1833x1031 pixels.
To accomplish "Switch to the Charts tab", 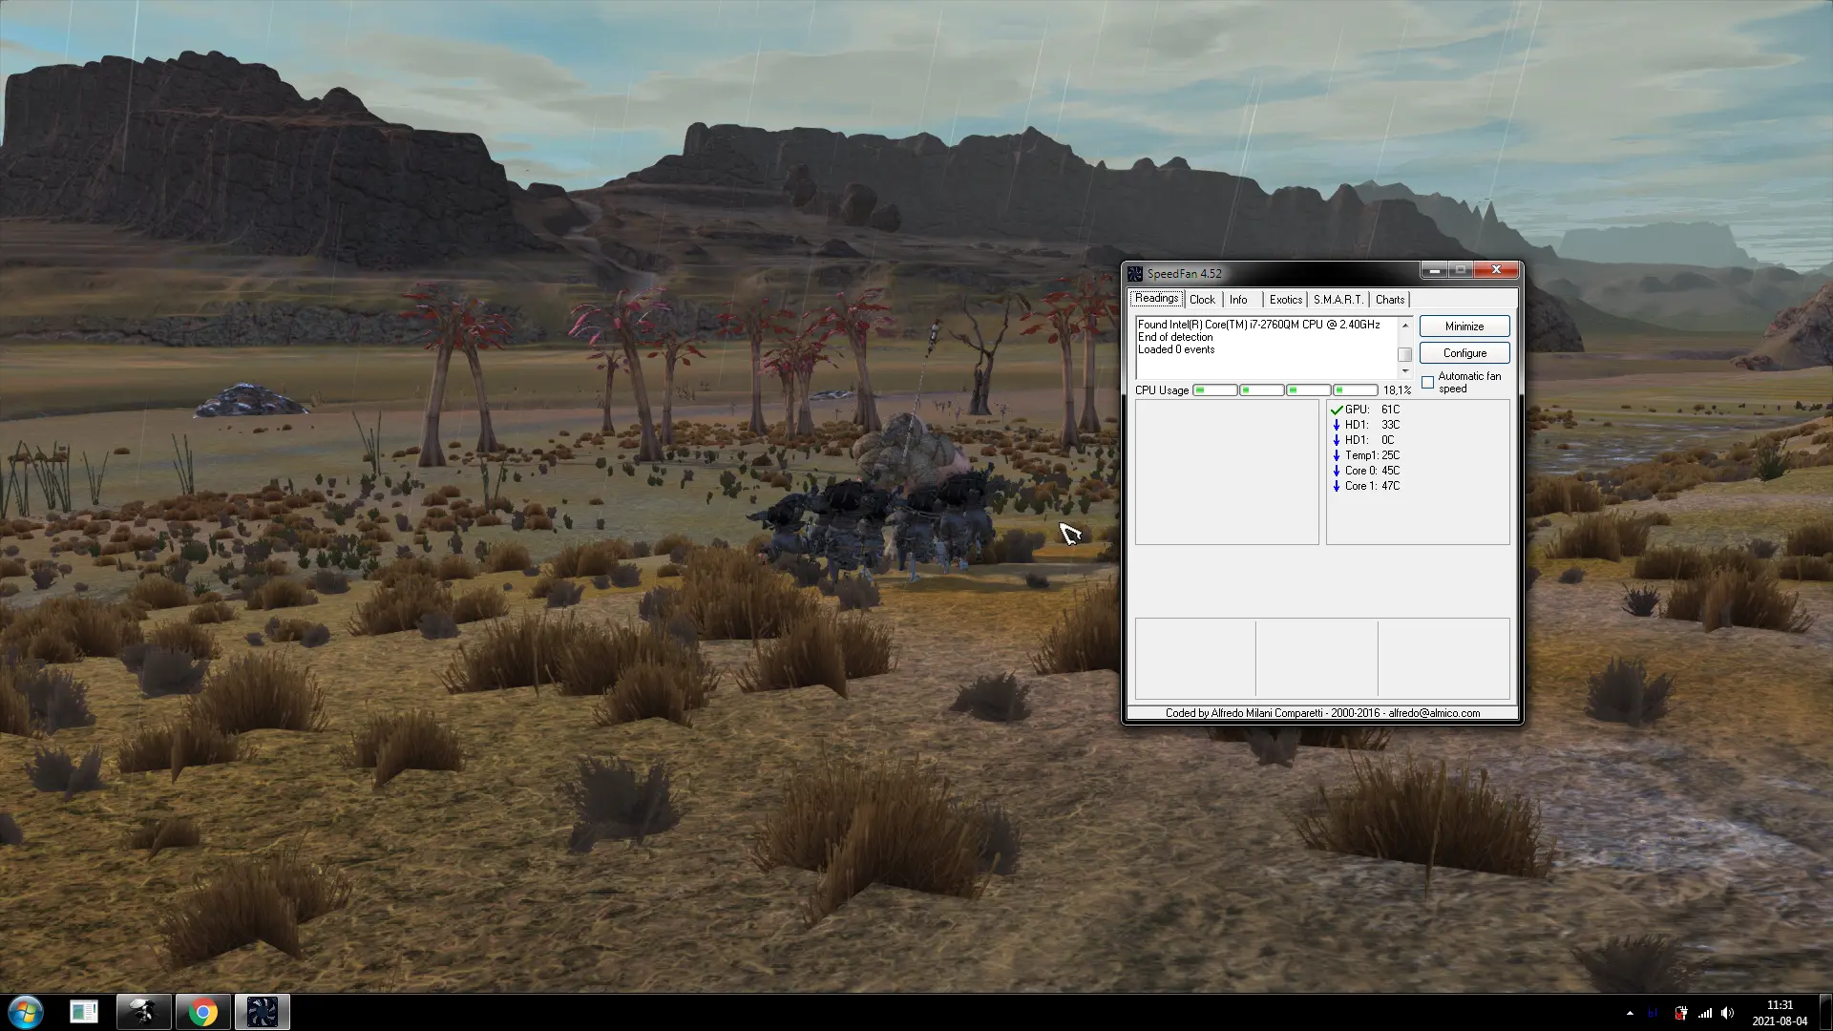I will point(1390,300).
